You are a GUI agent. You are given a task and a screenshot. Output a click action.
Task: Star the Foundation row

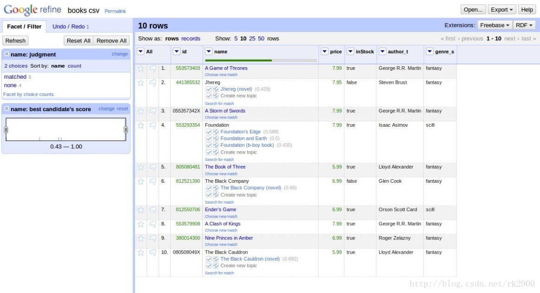[x=141, y=125]
